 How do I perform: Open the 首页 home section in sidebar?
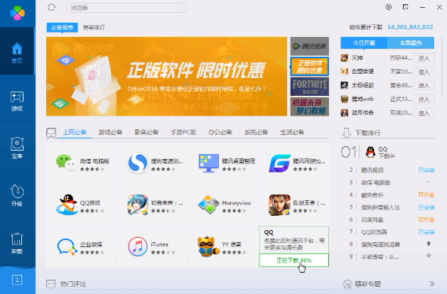coord(17,51)
